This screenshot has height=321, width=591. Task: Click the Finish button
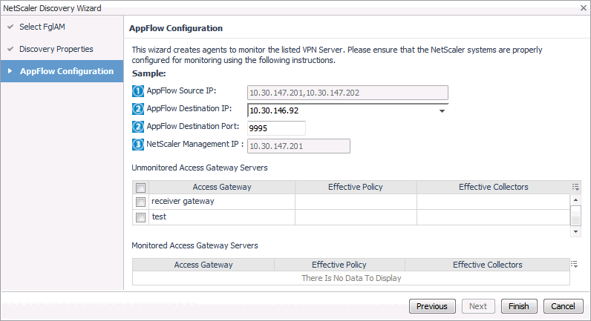click(519, 306)
